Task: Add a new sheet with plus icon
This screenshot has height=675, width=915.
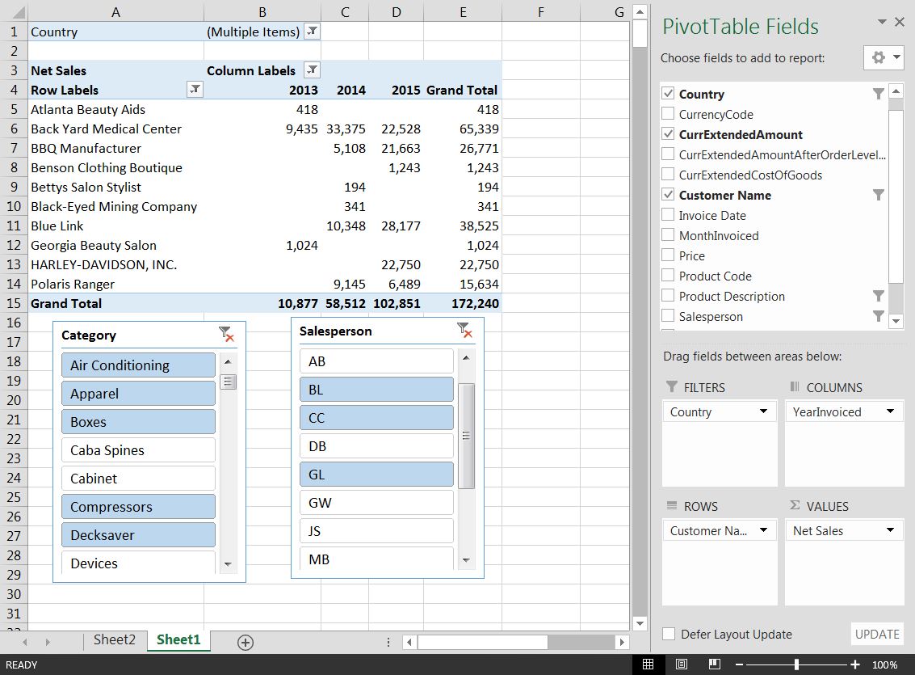Action: coord(246,642)
